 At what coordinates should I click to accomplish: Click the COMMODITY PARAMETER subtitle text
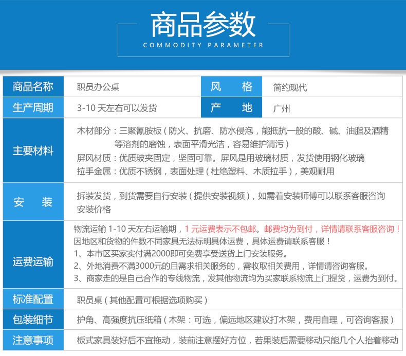203,45
